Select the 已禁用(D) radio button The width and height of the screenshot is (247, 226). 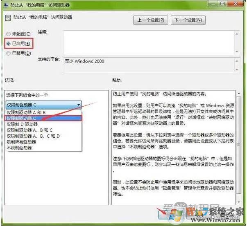[x=8, y=54]
